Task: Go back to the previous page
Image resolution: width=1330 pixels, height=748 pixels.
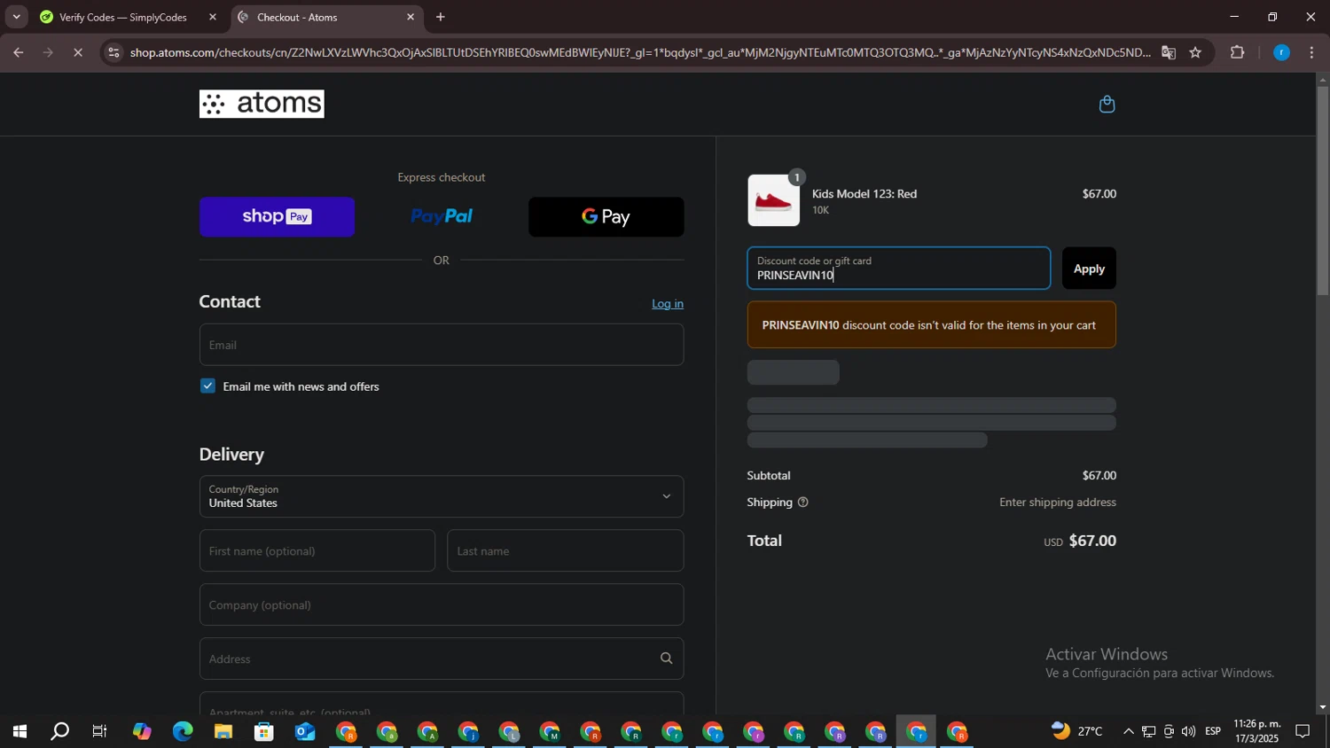Action: click(x=18, y=53)
